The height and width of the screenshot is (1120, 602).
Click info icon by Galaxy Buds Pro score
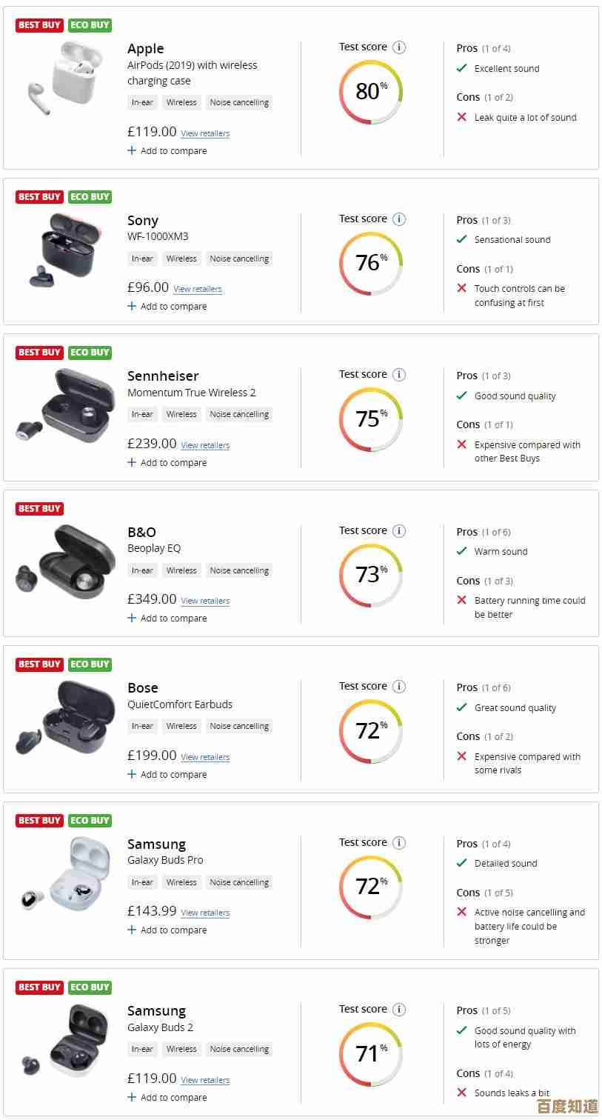[x=399, y=843]
